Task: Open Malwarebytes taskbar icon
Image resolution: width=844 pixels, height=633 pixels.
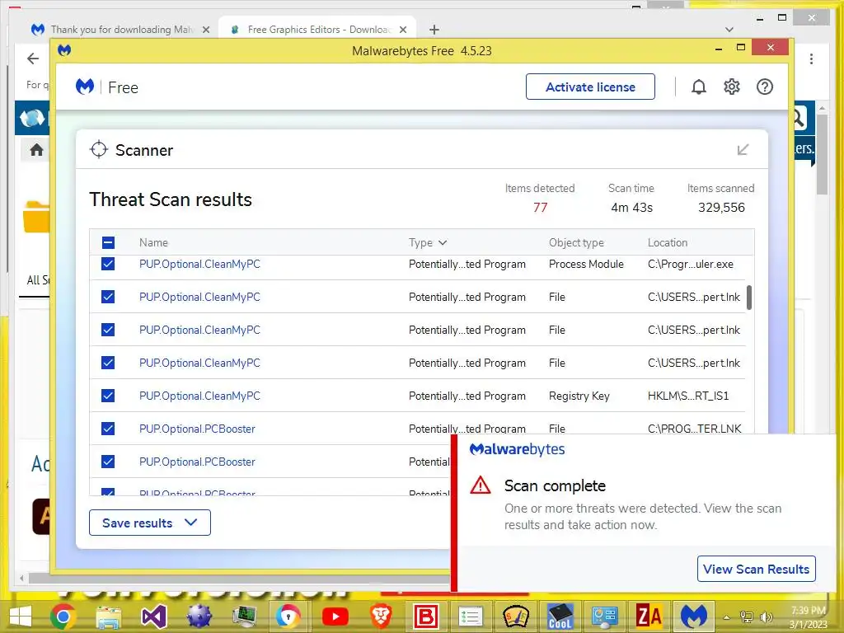Action: point(693,617)
